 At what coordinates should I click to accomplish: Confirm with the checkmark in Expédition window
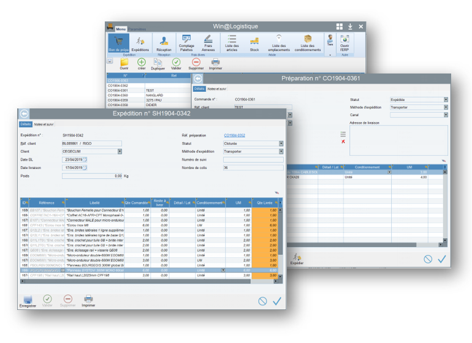point(277,301)
